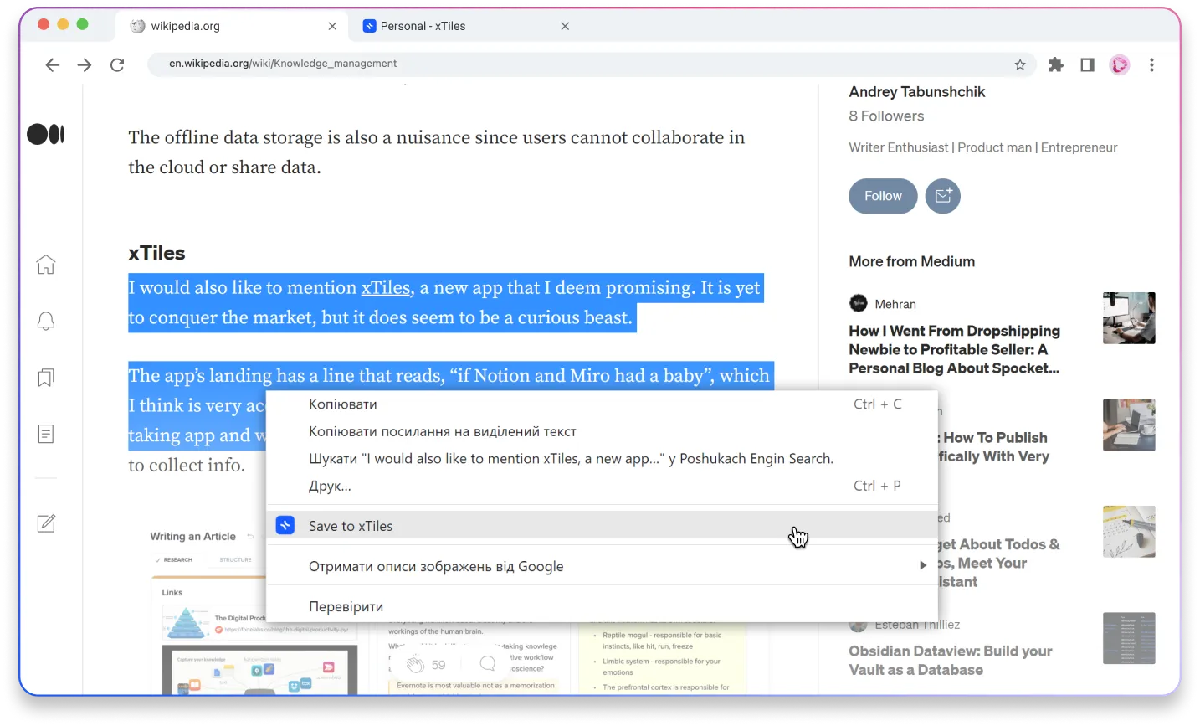Open notifications via the bell icon
The height and width of the screenshot is (726, 1200).
(45, 321)
